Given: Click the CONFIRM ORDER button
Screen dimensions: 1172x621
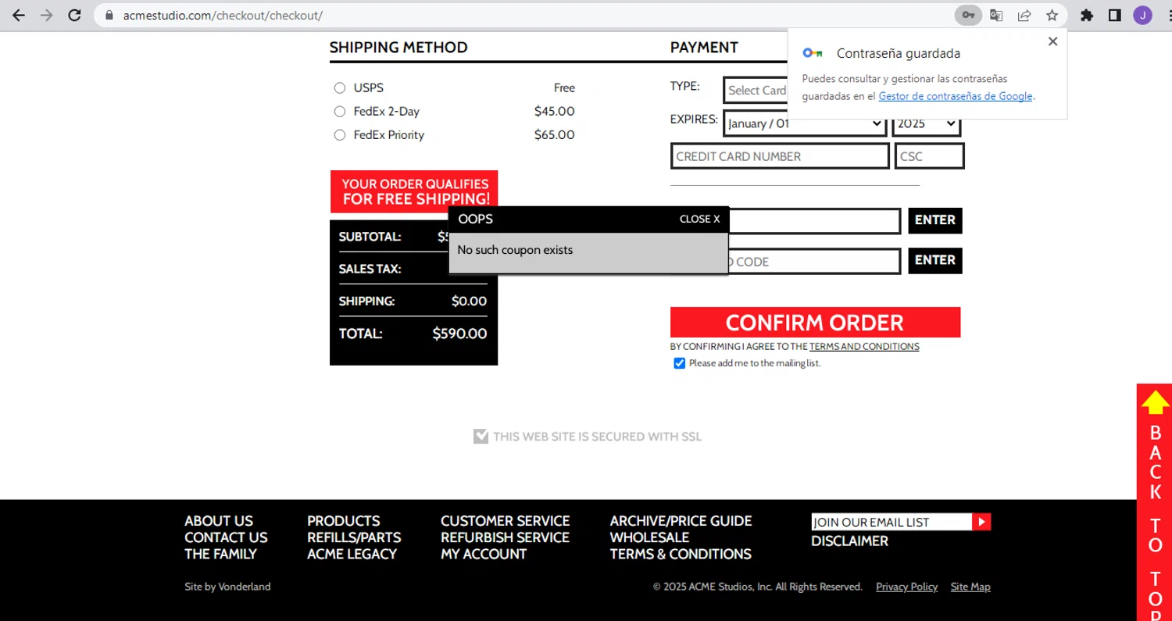Looking at the screenshot, I should (x=815, y=323).
